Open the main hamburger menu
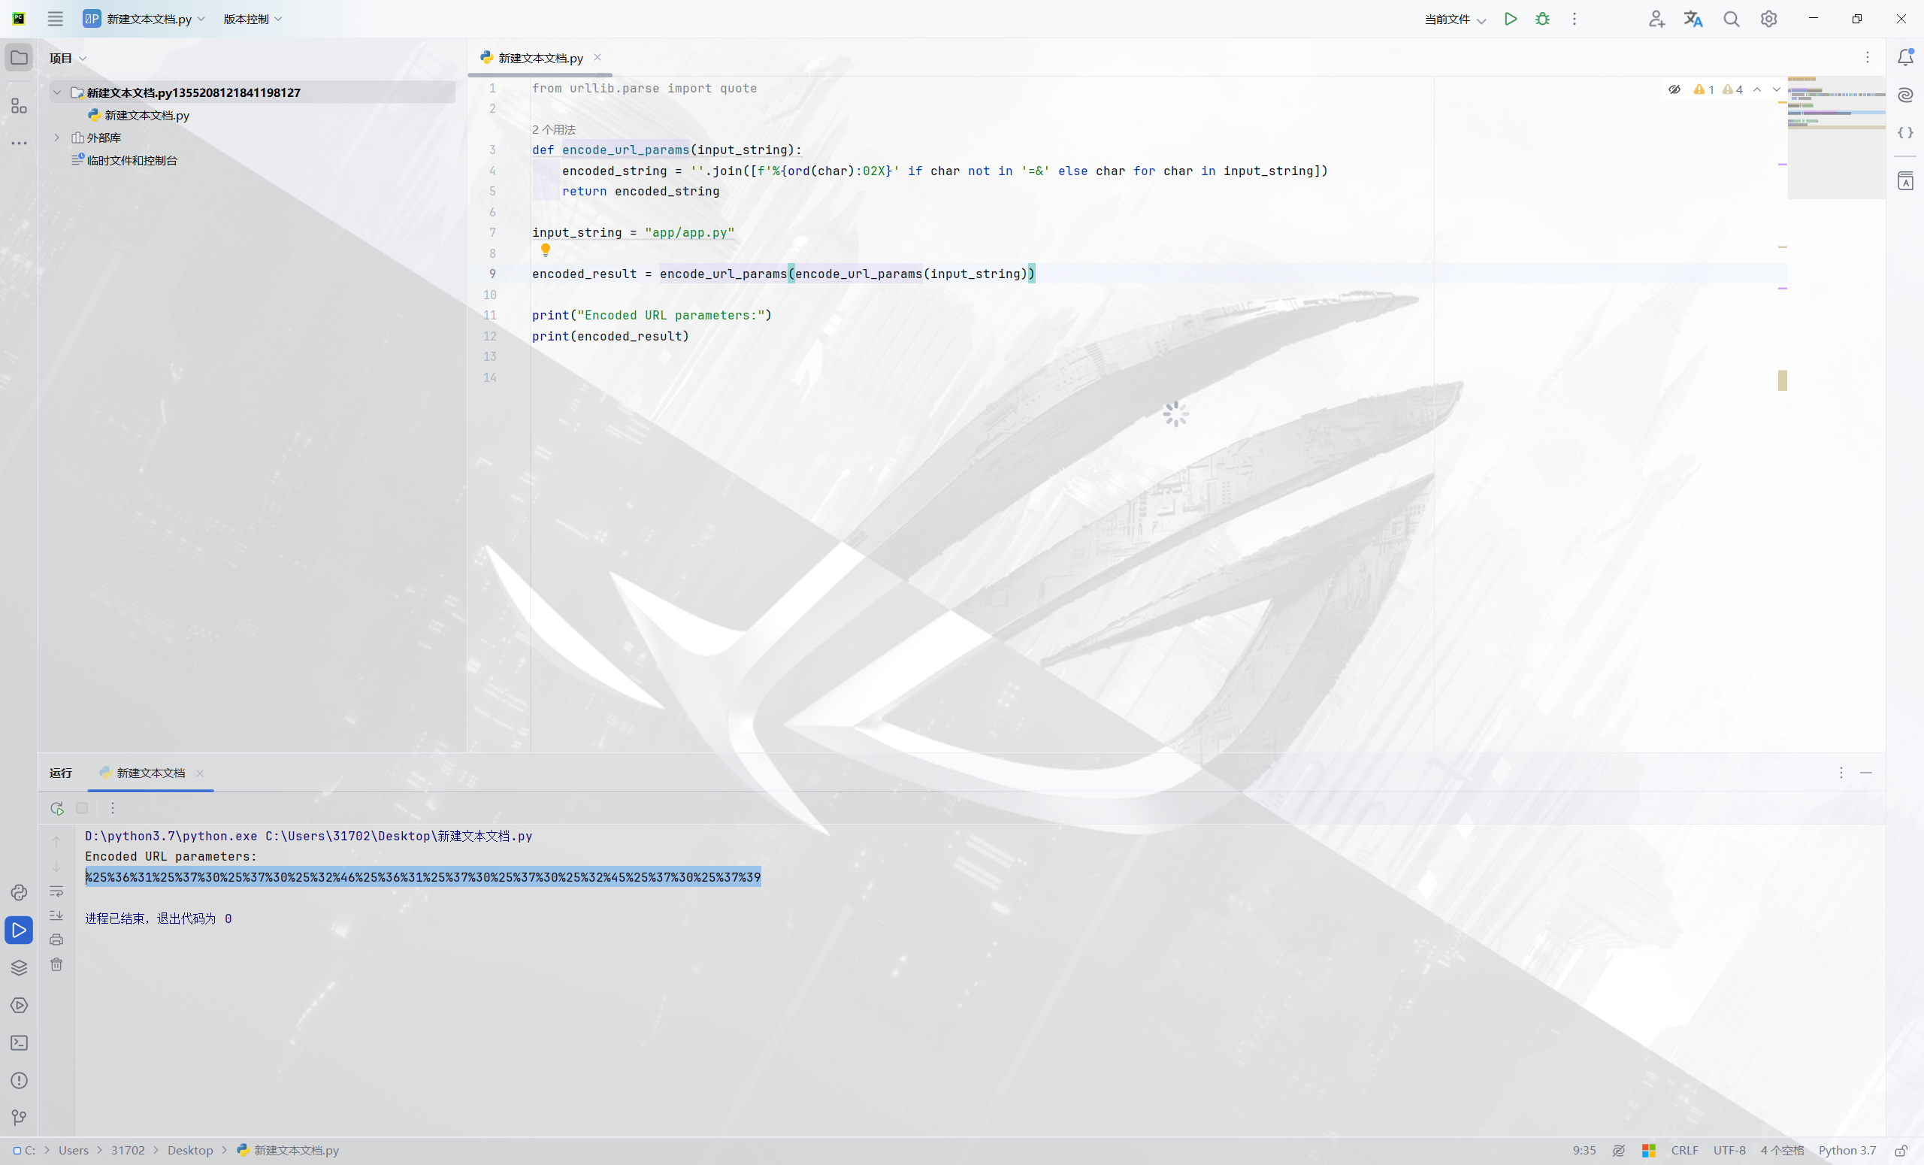 click(x=55, y=19)
